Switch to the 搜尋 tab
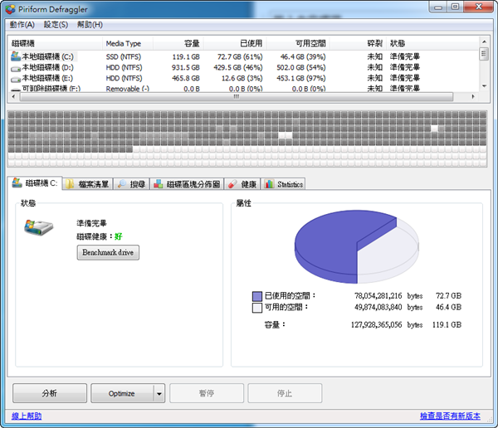This screenshot has width=498, height=428. [x=131, y=184]
